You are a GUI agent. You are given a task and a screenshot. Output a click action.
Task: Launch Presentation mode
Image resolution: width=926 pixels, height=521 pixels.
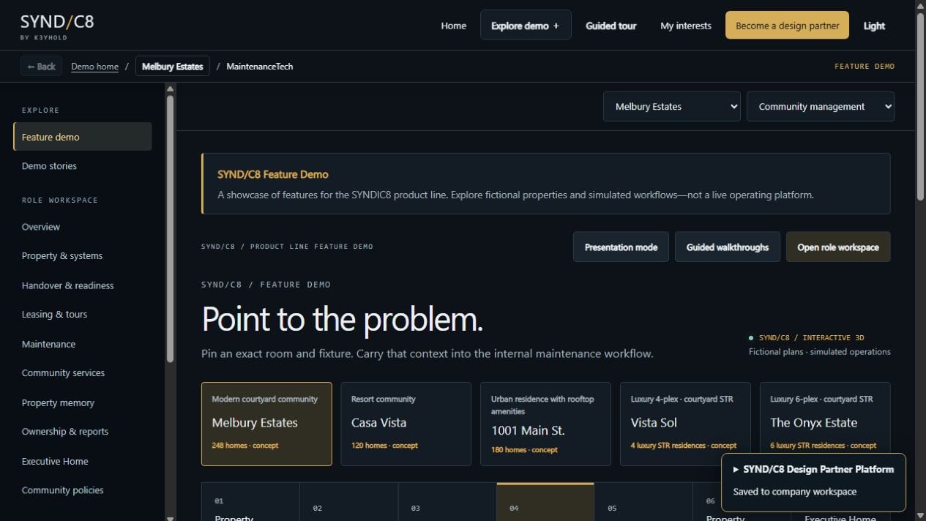(x=621, y=247)
